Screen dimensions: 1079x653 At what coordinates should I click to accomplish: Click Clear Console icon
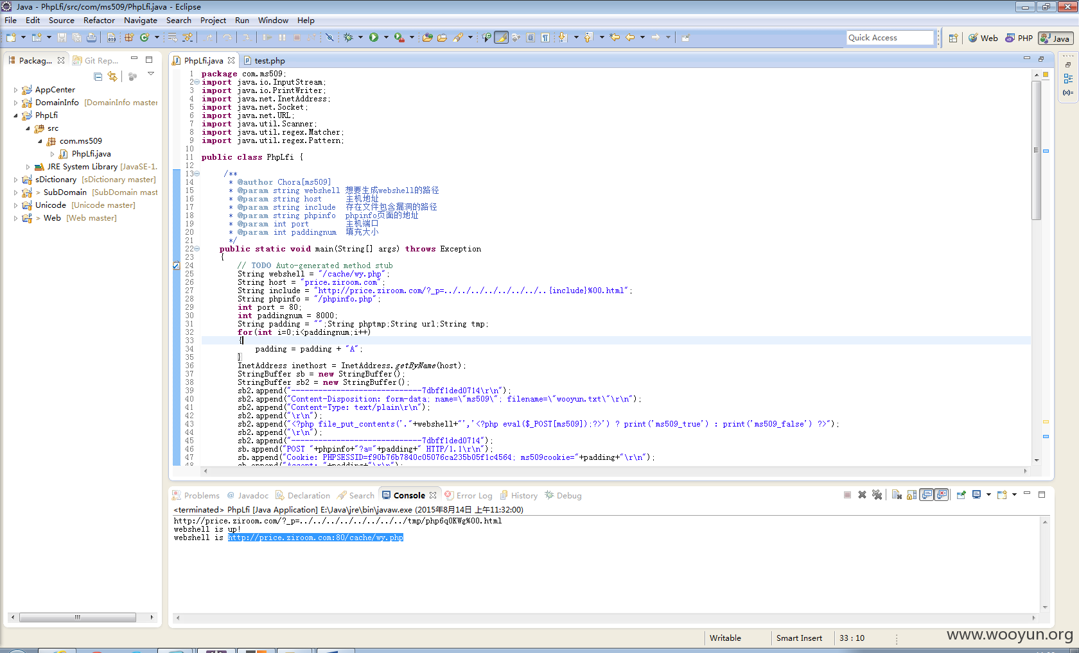(x=897, y=495)
